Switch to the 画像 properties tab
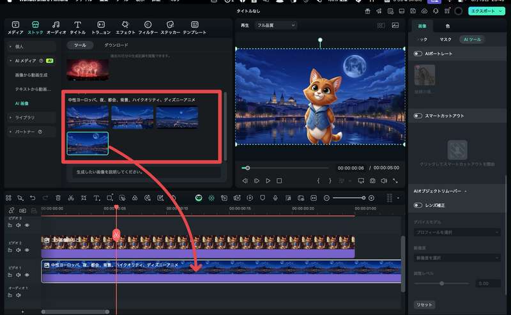 (x=422, y=26)
